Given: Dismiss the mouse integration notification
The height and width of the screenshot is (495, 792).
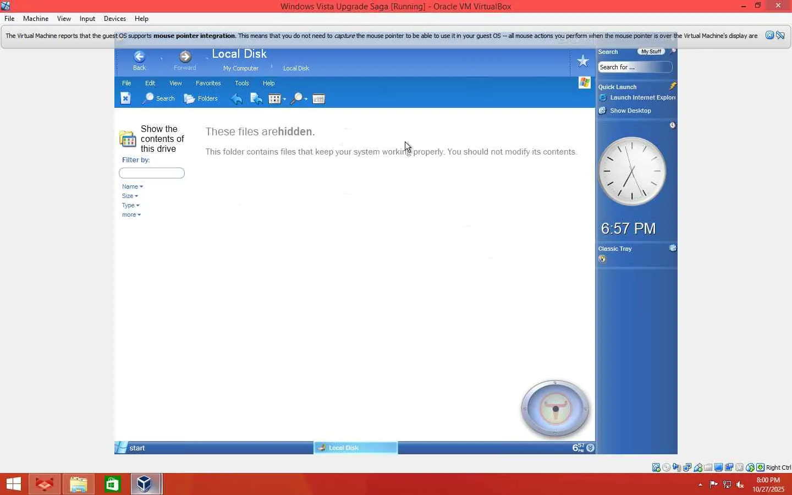Looking at the screenshot, I should (769, 35).
